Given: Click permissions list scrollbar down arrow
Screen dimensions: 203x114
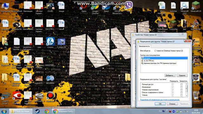Looking at the screenshot, I should [187, 96].
